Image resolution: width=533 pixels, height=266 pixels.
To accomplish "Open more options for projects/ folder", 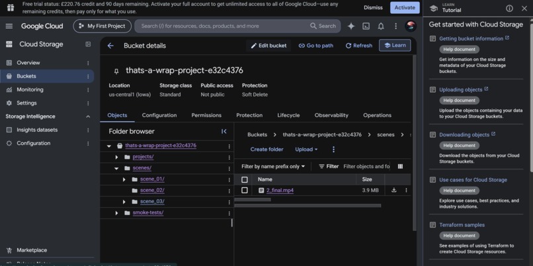I will 229,157.
